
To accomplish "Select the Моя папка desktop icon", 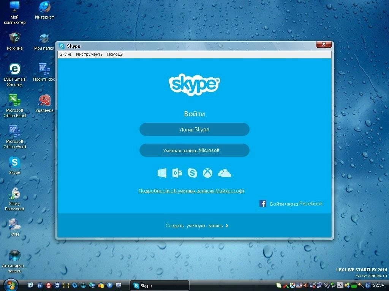I will [x=44, y=42].
